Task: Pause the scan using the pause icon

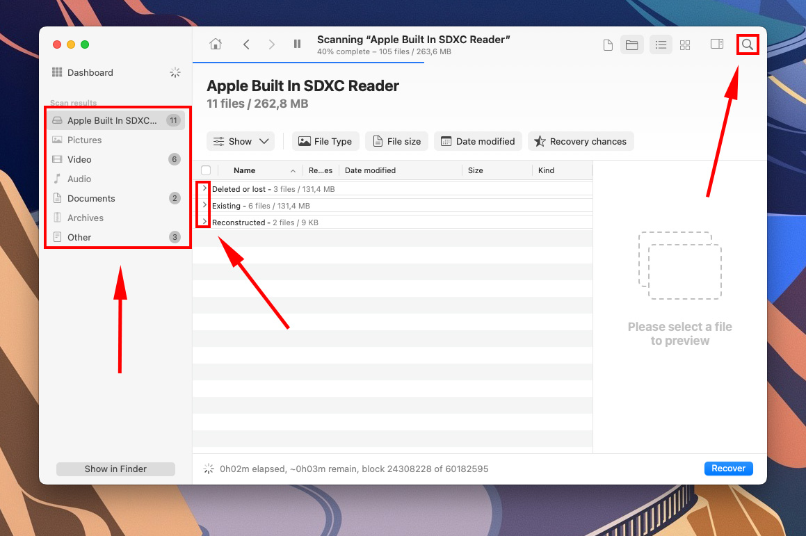Action: (297, 44)
